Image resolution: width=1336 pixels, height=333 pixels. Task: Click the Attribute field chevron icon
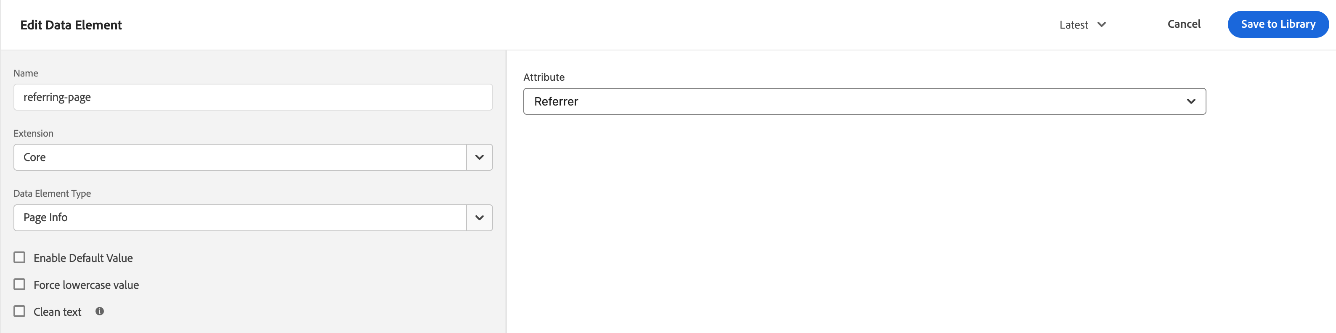[1191, 101]
